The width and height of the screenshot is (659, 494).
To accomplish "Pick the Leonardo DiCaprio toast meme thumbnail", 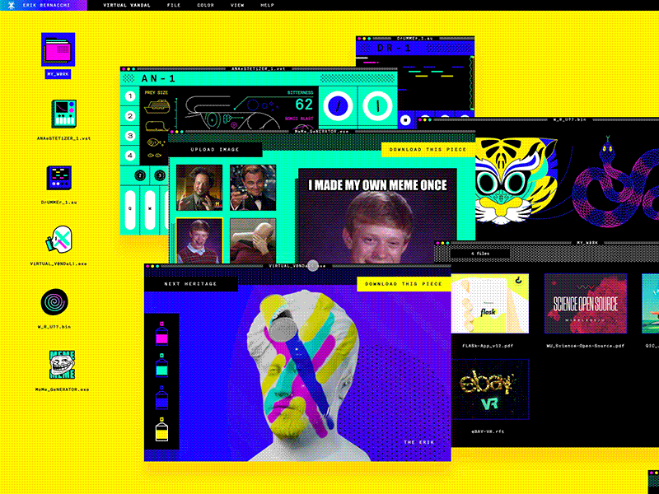I will (x=253, y=188).
